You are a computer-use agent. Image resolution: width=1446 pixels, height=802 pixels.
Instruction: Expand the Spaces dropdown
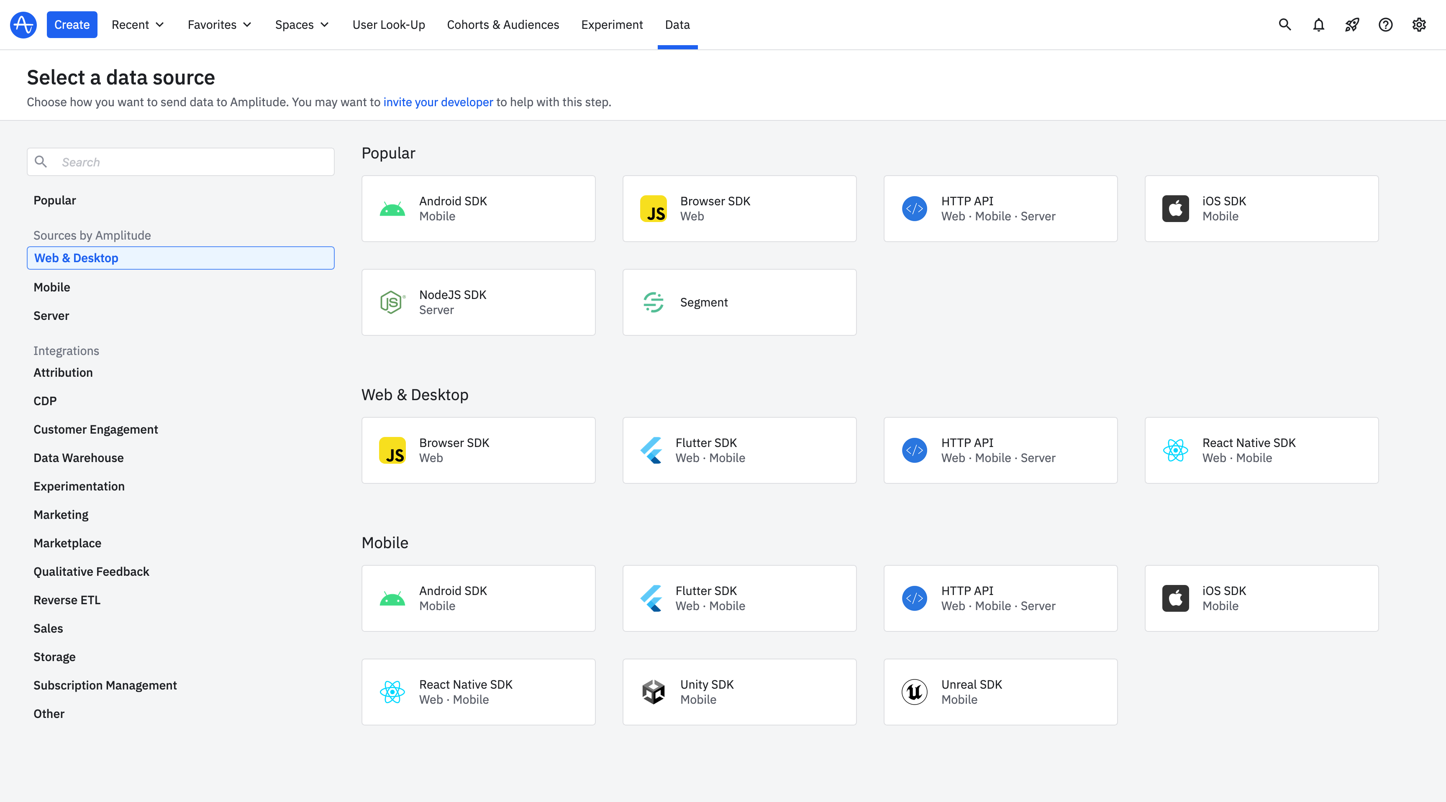[x=301, y=25]
